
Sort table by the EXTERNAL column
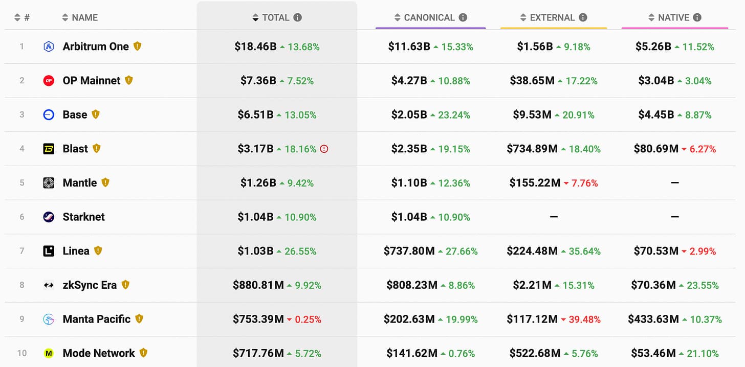547,17
